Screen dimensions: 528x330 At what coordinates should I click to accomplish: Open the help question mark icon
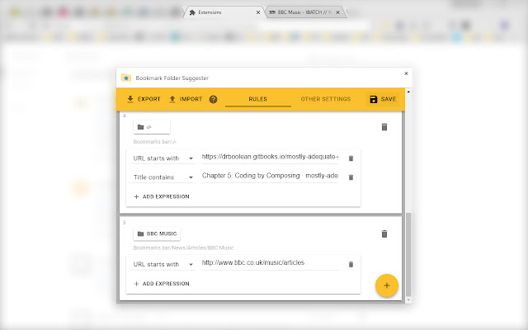coord(213,99)
